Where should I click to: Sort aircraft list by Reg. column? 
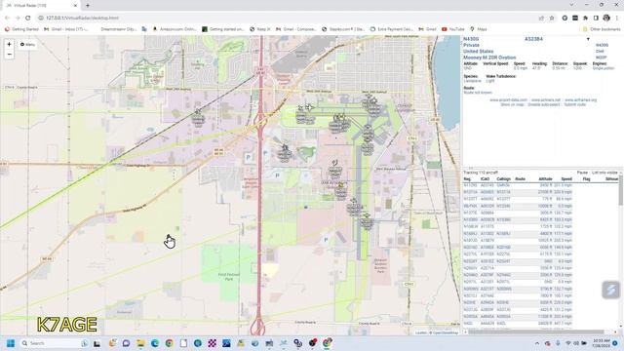[x=467, y=179]
